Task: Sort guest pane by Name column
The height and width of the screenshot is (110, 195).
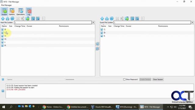Action: click(104, 26)
